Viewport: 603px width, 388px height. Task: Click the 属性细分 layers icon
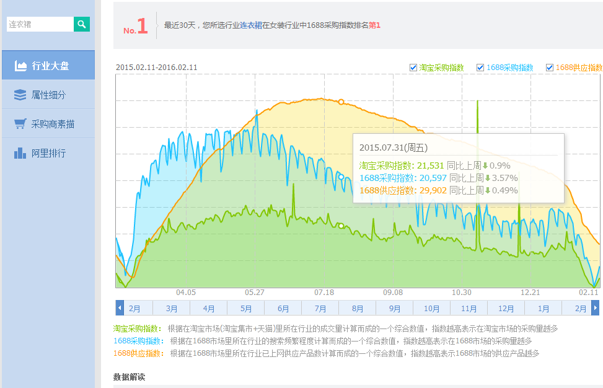point(20,95)
